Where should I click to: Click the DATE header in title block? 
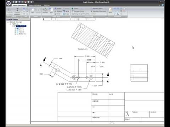coord(111,94)
